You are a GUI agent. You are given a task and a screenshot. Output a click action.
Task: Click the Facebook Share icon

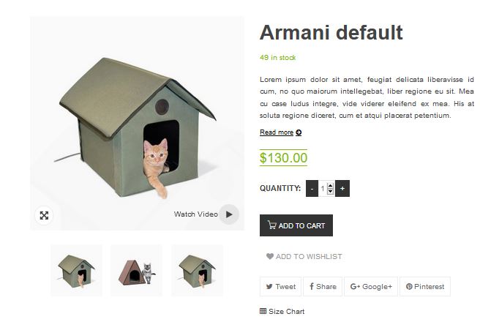[x=312, y=286]
